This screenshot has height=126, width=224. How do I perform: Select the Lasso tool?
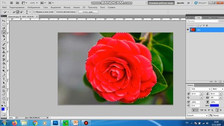[x=4, y=28]
